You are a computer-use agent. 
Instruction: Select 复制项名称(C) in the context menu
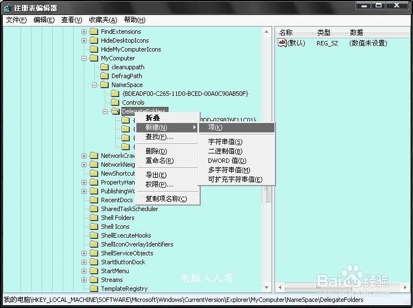(167, 199)
